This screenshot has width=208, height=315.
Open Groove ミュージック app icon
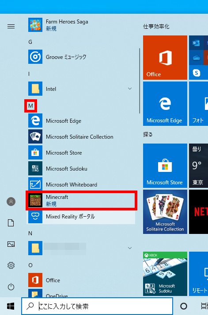coord(35,57)
